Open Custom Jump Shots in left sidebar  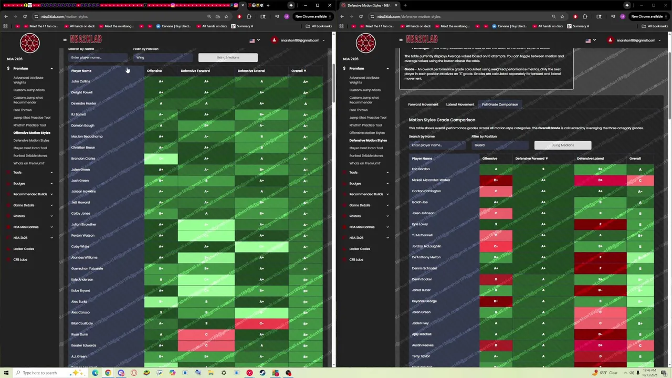pyautogui.click(x=29, y=90)
